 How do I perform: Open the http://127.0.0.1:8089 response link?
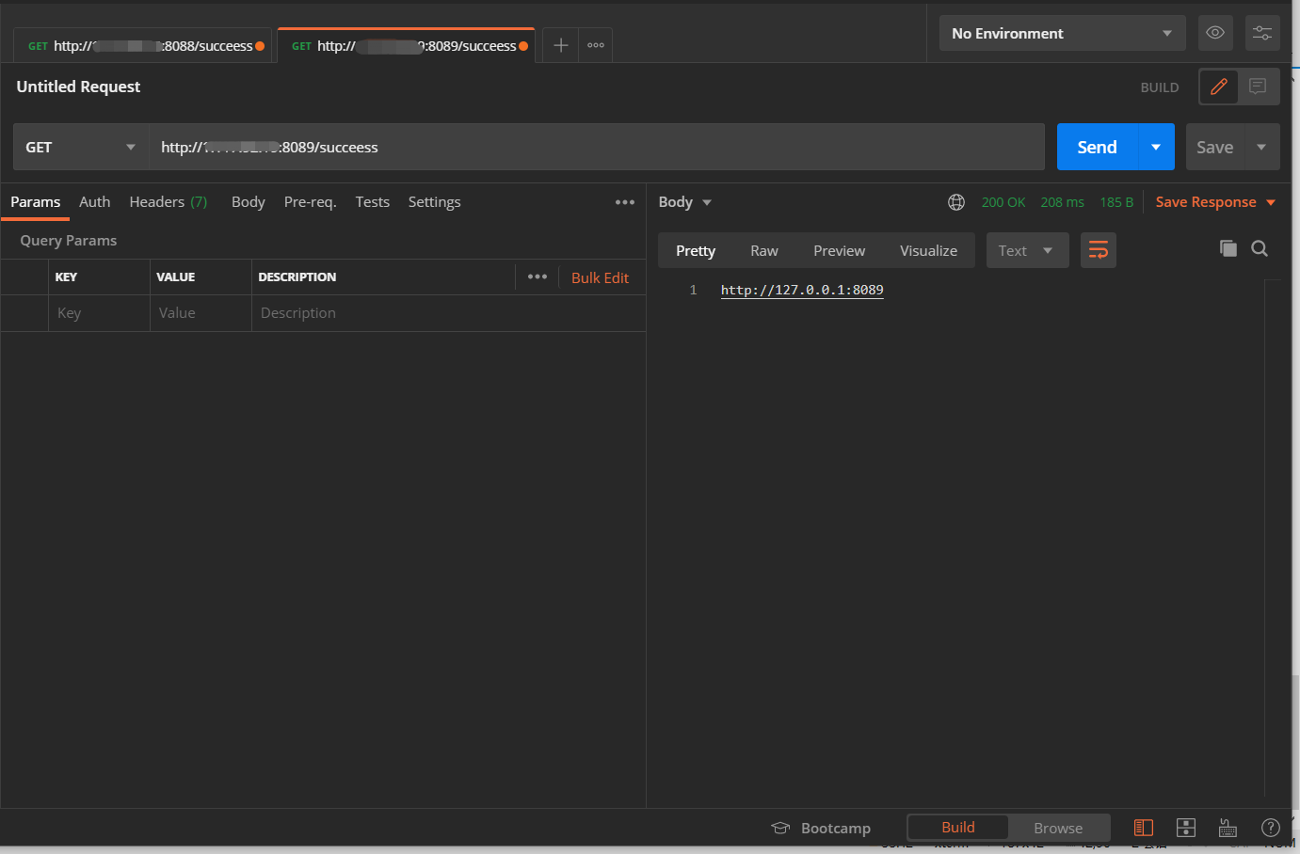click(x=802, y=290)
